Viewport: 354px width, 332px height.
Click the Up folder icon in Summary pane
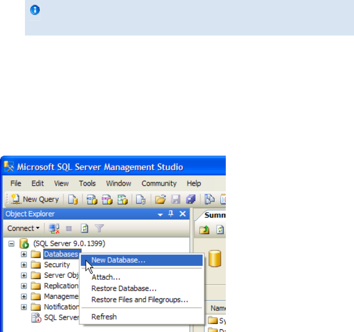(x=204, y=230)
